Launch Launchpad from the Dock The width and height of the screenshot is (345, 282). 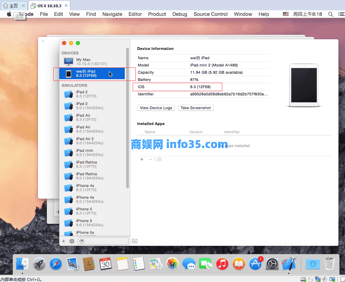39,264
